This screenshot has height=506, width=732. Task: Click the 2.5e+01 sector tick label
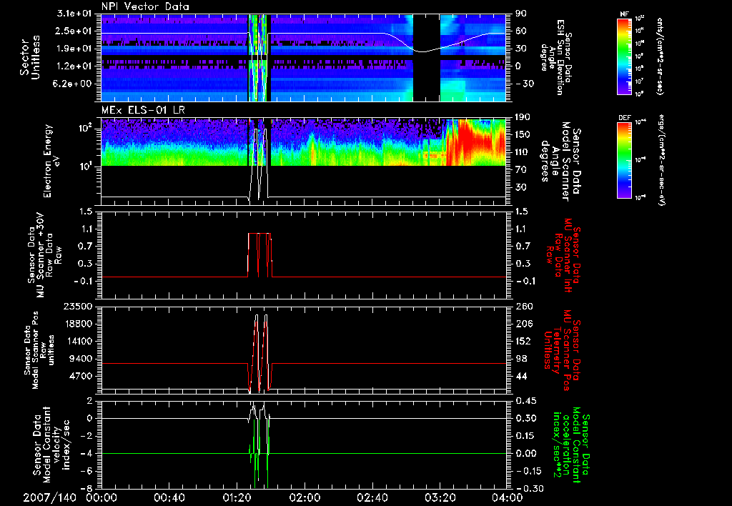(74, 31)
